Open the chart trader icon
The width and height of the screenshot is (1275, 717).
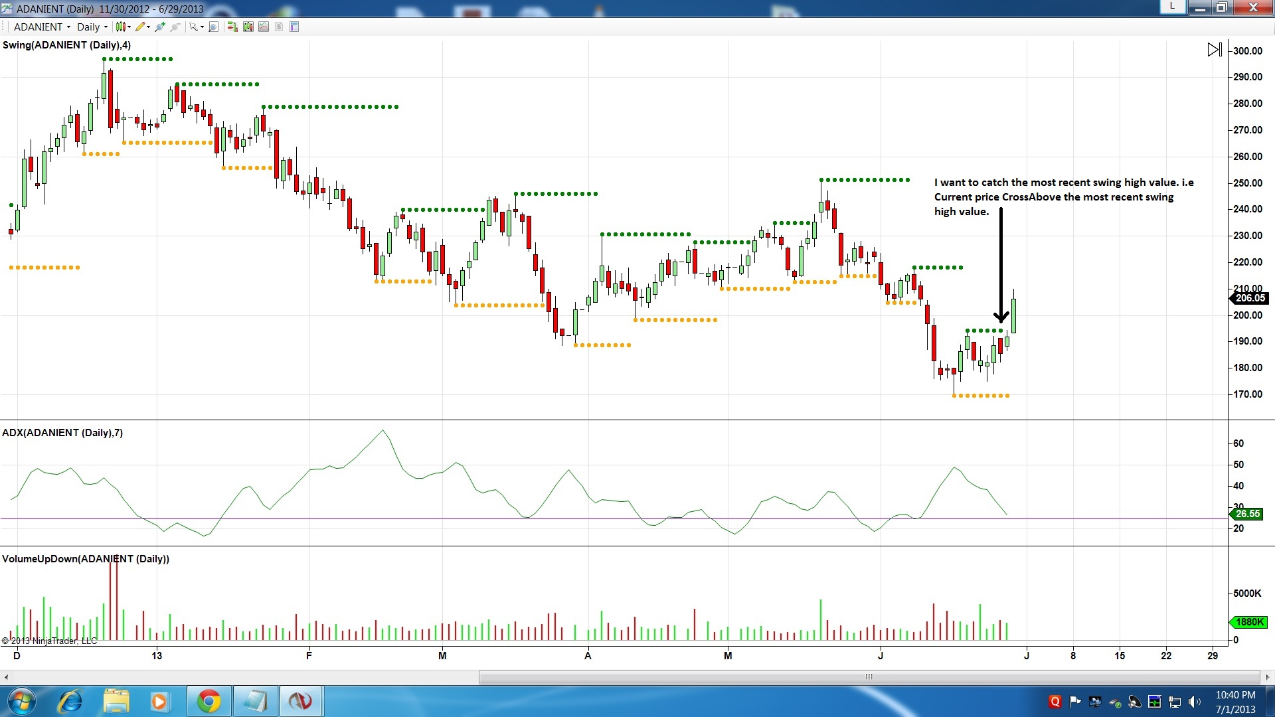[232, 27]
